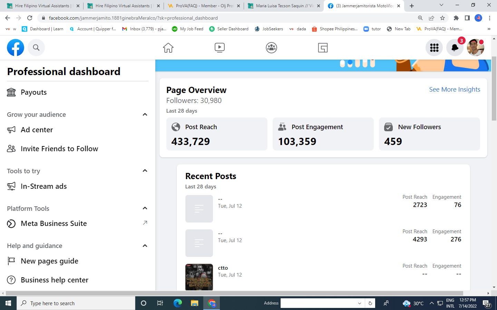The height and width of the screenshot is (310, 497).
Task: Click the browser address bar URL
Action: [x=133, y=18]
